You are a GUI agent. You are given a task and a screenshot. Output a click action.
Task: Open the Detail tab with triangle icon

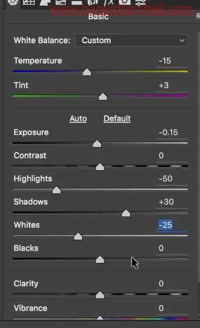45,3
